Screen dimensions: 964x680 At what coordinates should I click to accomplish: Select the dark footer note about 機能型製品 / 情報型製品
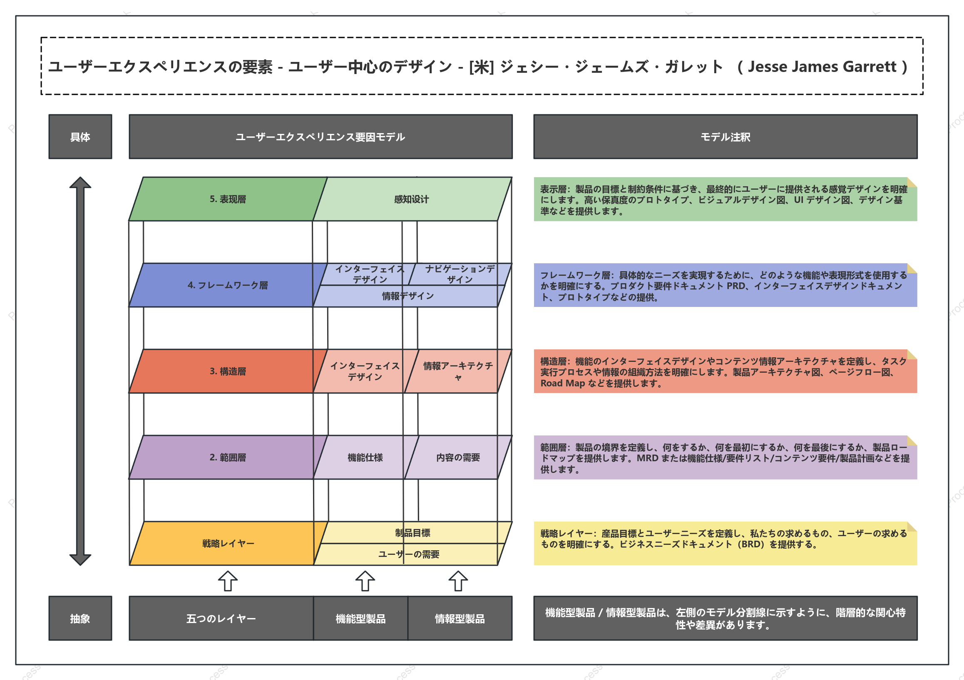pos(725,618)
